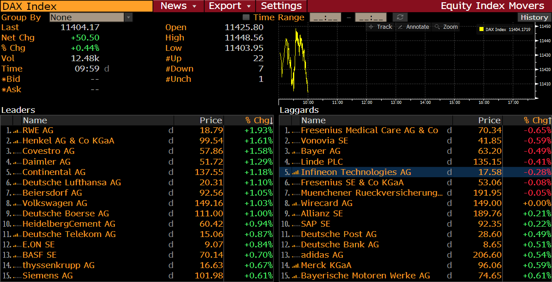Click the bar icon beside Allianz SE
Screen dimensions: 552x282
coord(296,213)
